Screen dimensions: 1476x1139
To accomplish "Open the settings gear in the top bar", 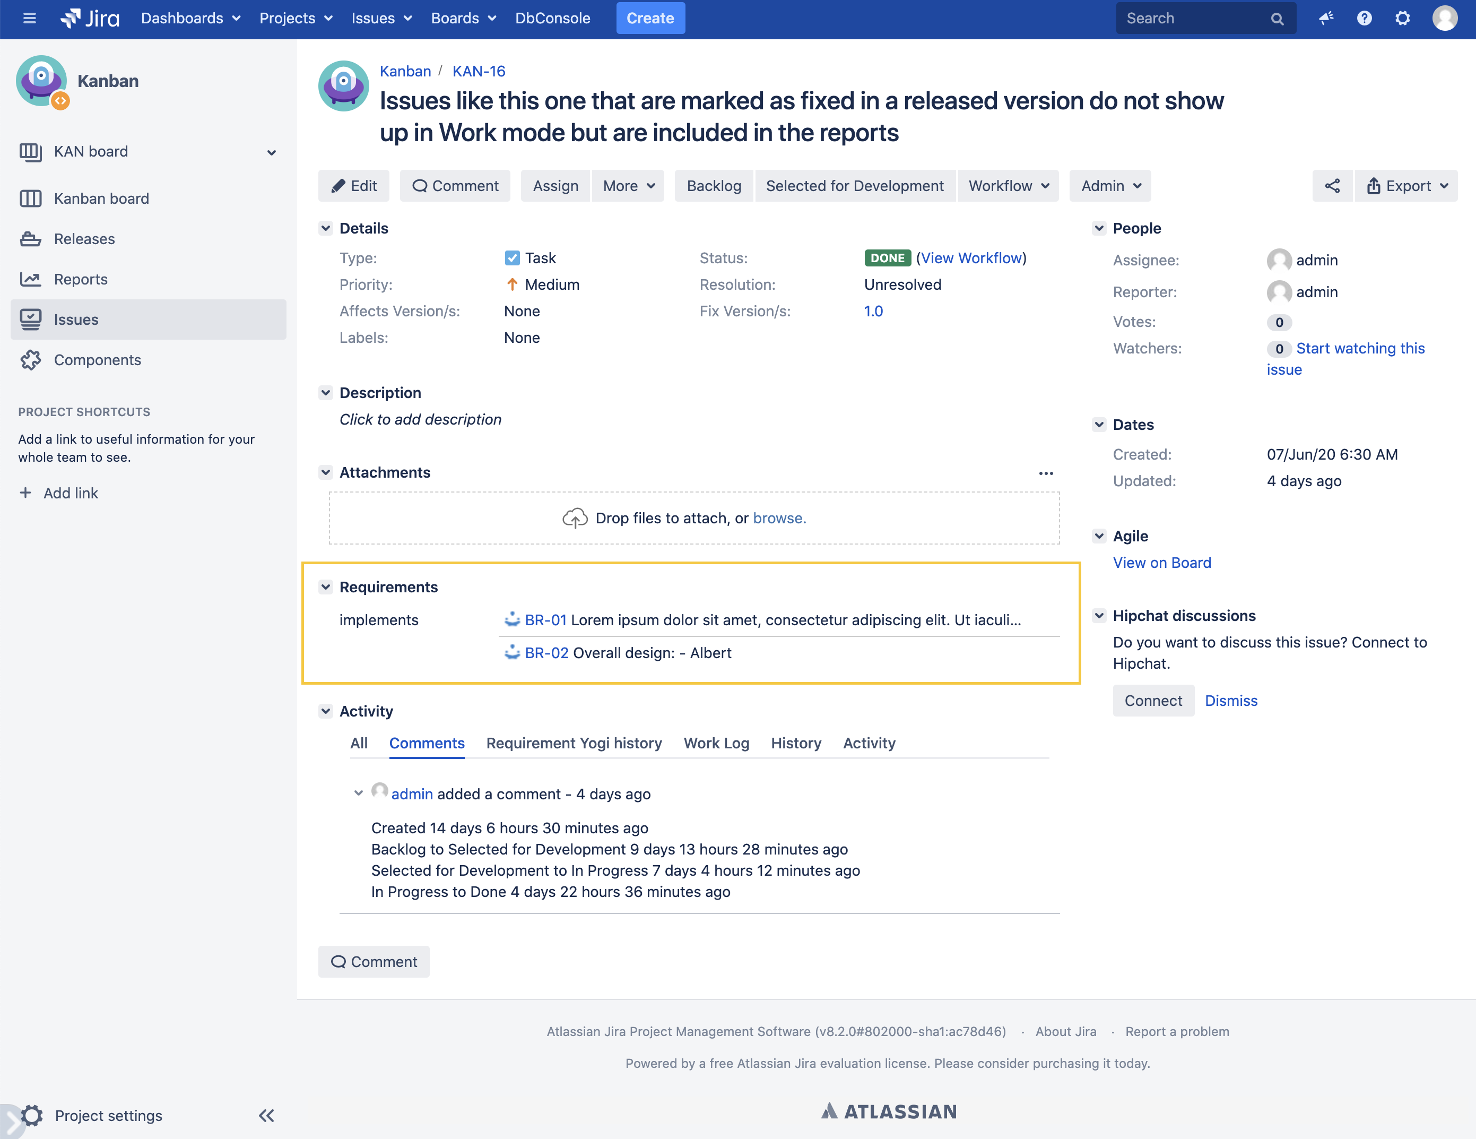I will [x=1402, y=18].
